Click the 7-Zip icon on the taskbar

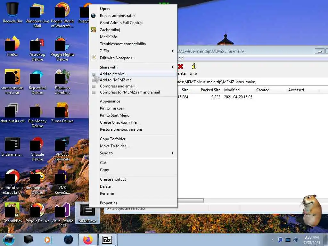pos(107,240)
